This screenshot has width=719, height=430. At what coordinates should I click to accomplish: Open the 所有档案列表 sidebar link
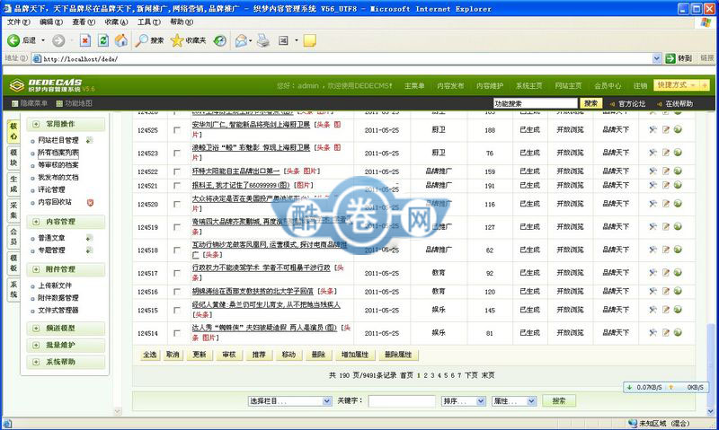(x=58, y=153)
